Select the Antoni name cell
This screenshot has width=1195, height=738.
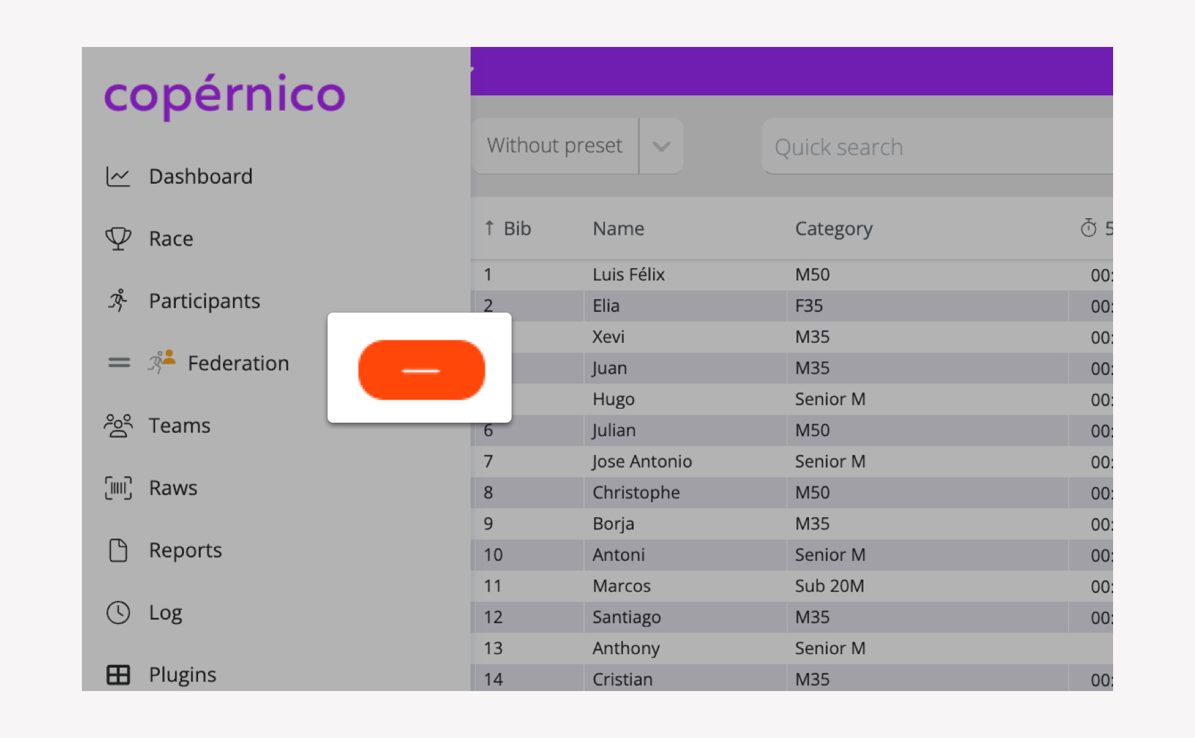click(x=685, y=555)
